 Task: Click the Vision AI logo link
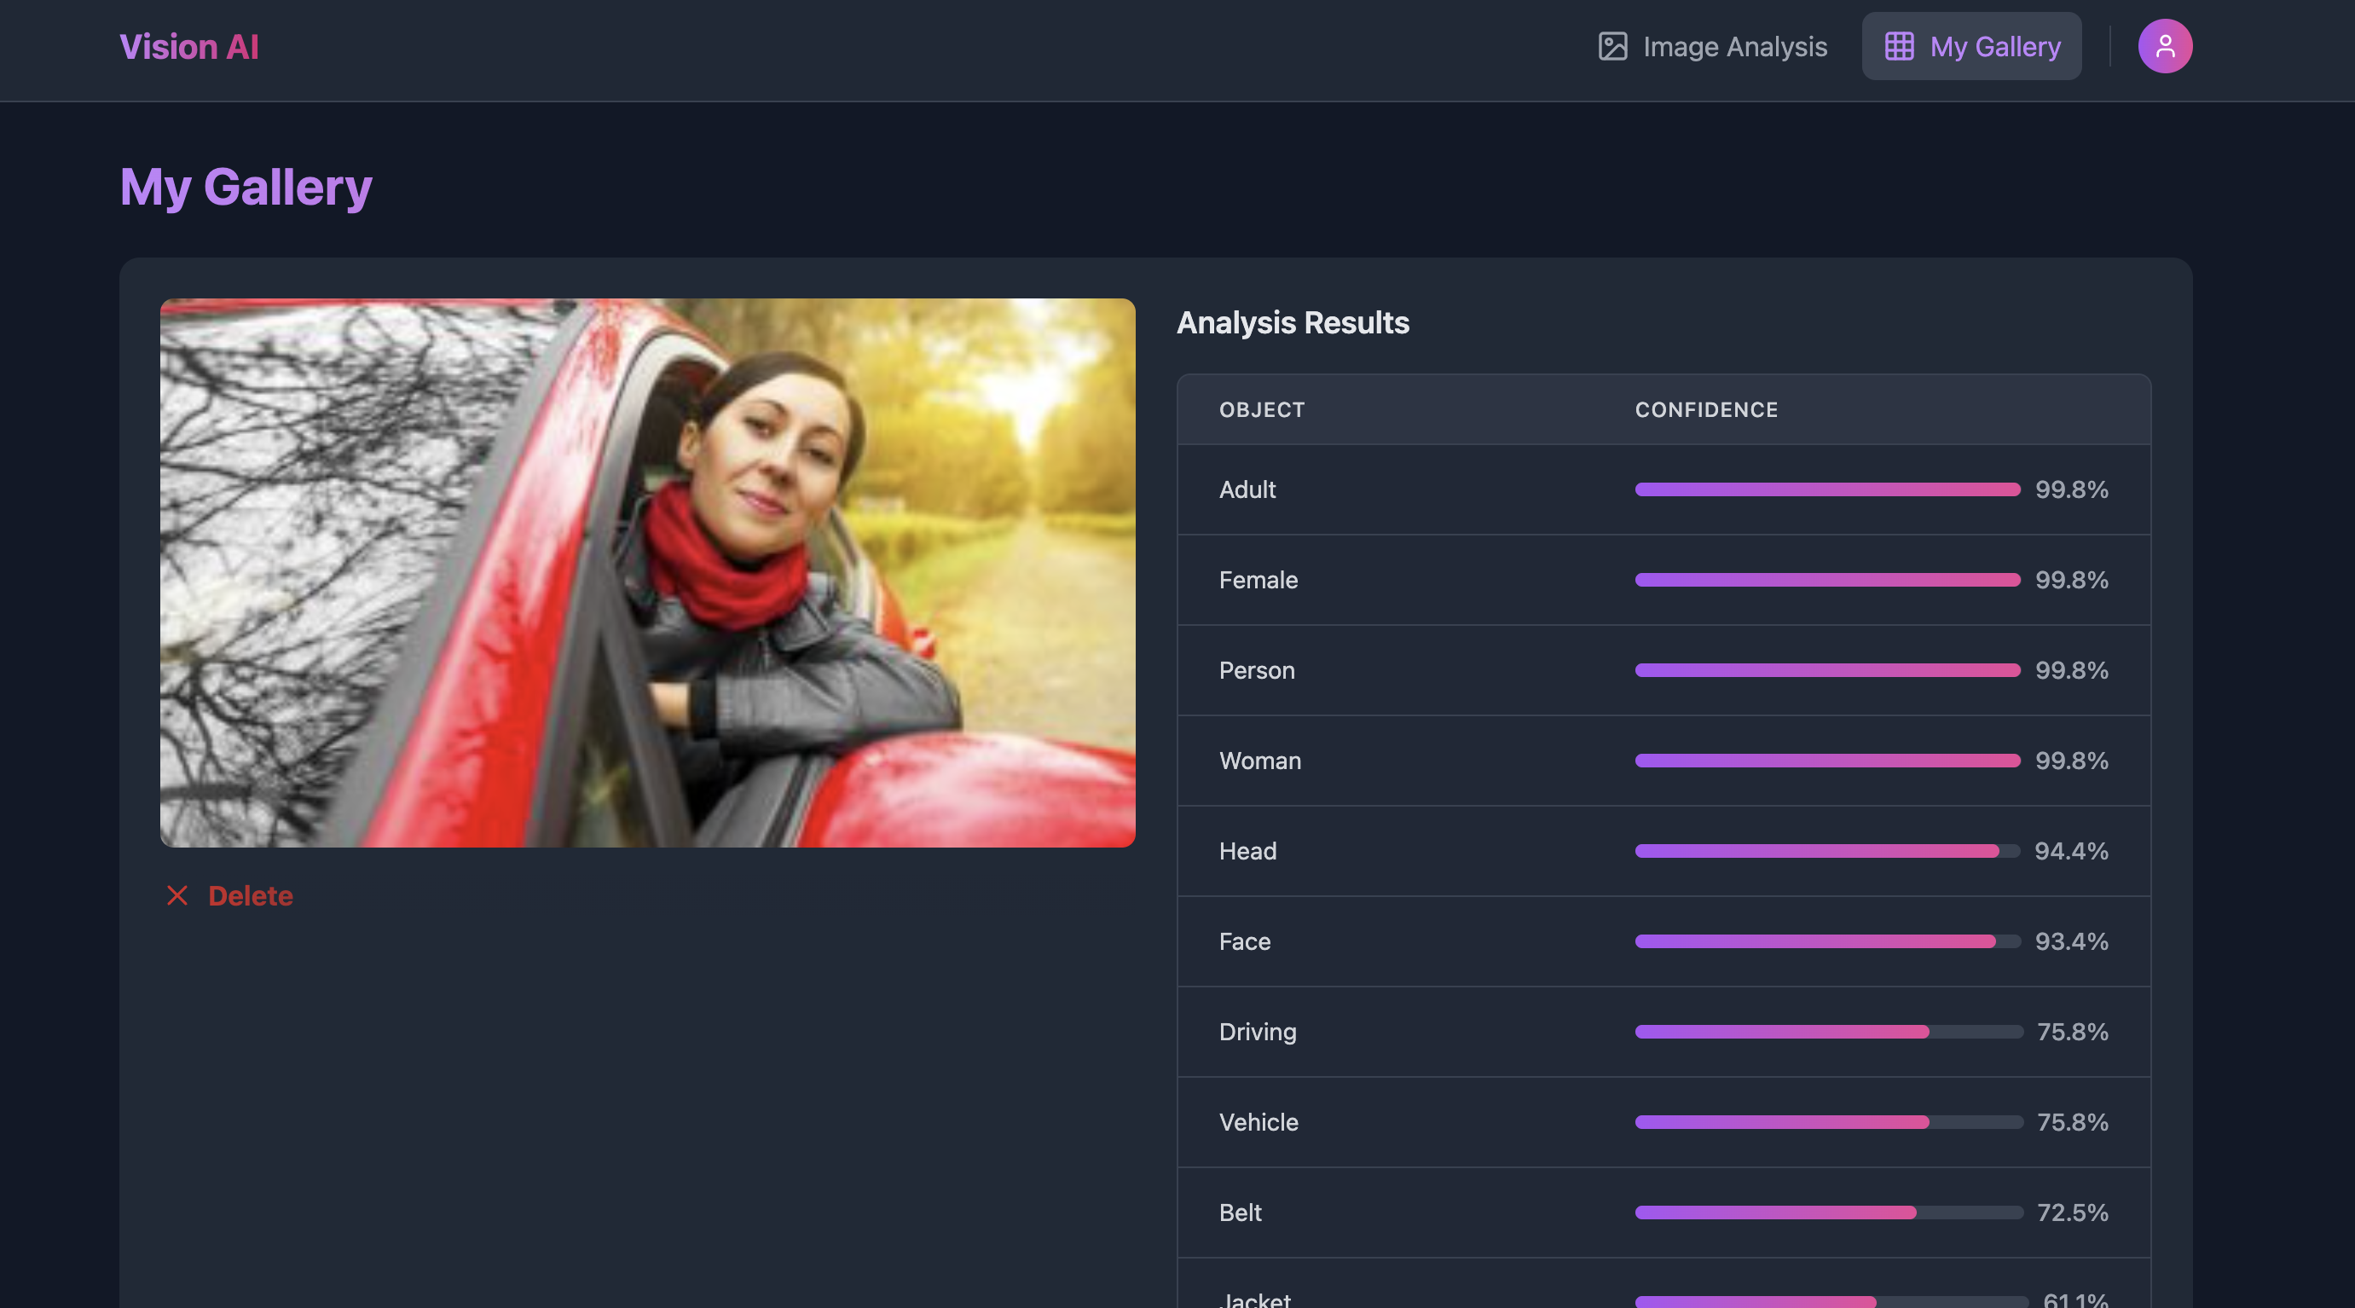coord(189,47)
